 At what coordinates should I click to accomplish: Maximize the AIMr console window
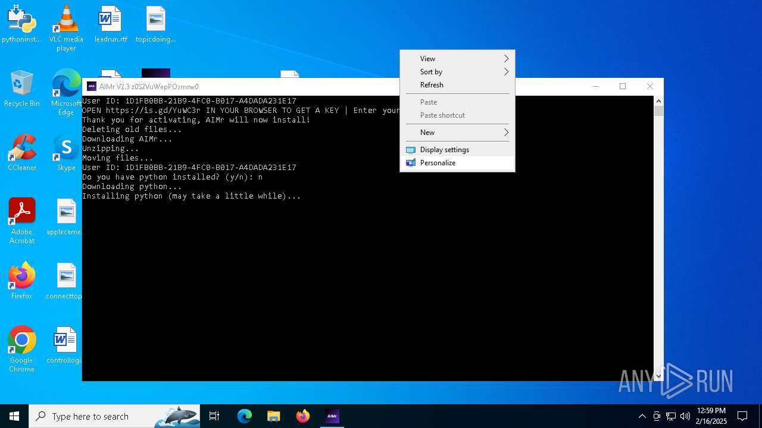pos(623,86)
